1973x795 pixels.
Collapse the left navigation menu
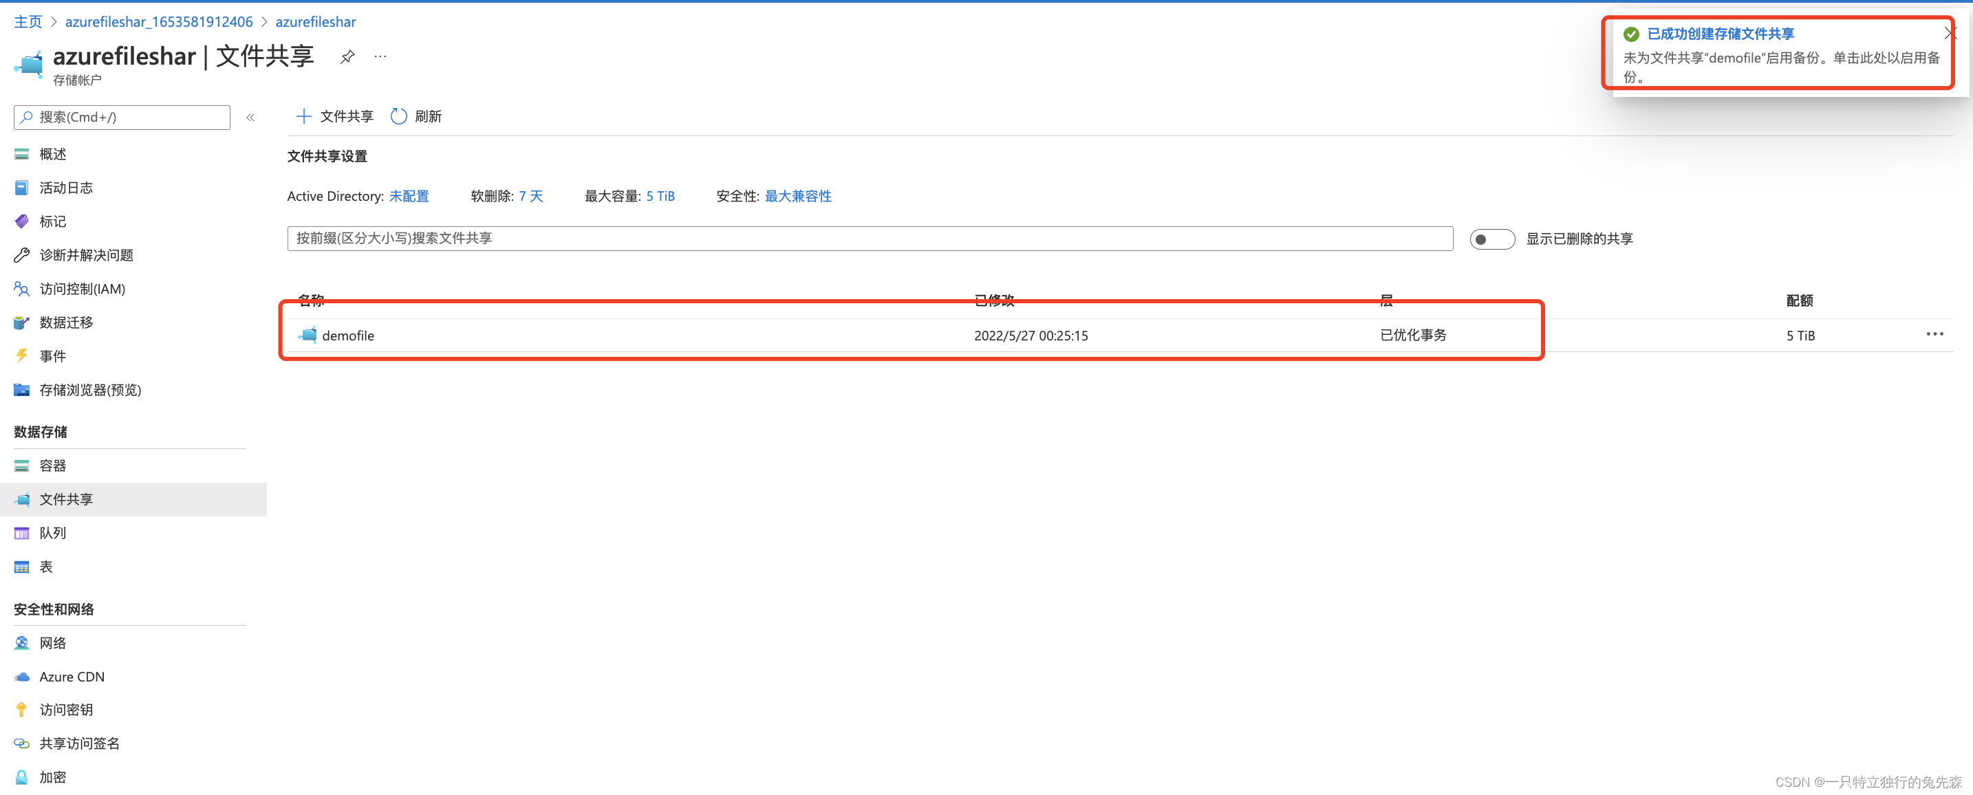tap(250, 117)
